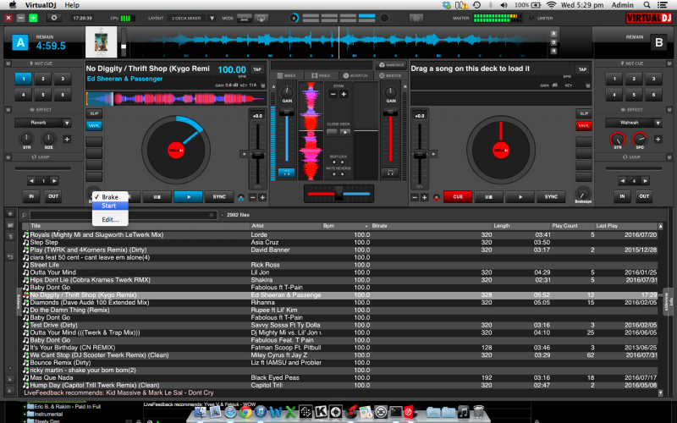Collapse the Deck A Loop panel
The width and height of the screenshot is (677, 423).
(8, 157)
